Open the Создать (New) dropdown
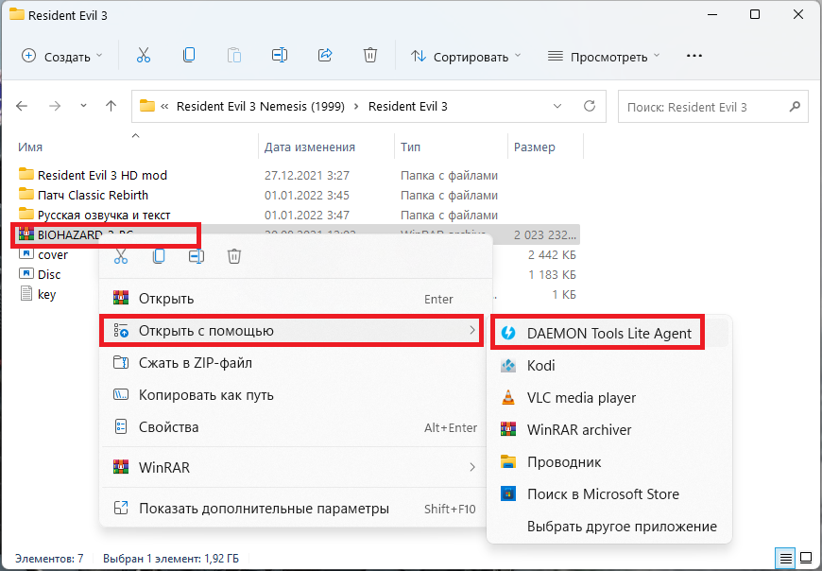This screenshot has width=822, height=571. coord(61,56)
